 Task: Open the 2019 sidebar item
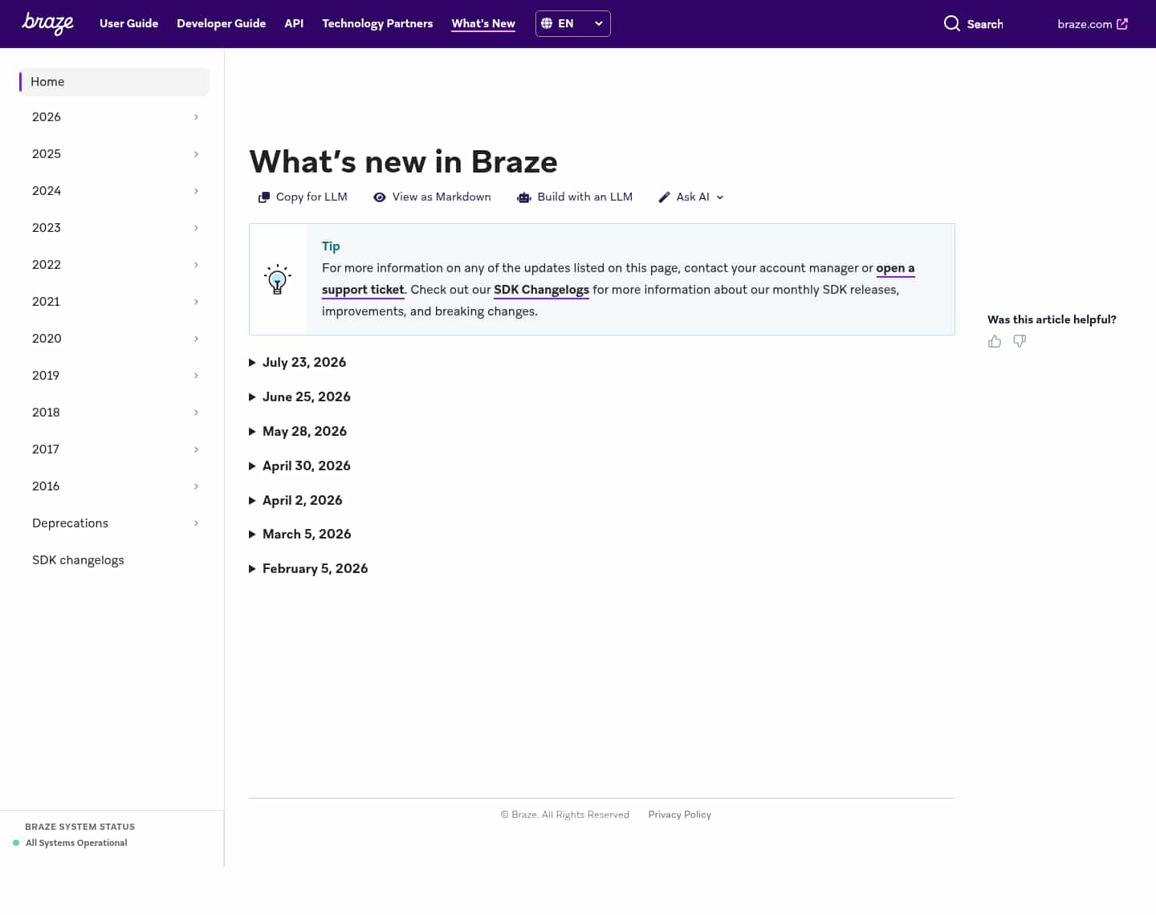(x=114, y=376)
